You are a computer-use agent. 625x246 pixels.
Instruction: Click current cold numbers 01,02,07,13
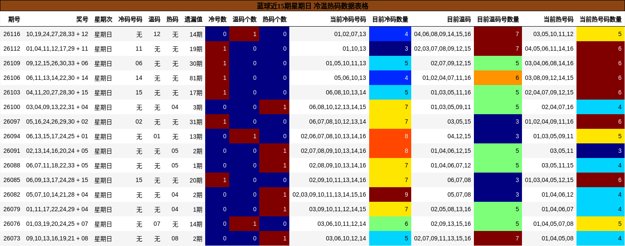pyautogui.click(x=350, y=34)
